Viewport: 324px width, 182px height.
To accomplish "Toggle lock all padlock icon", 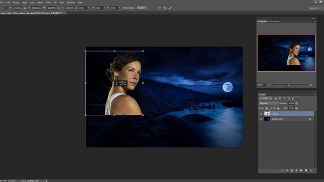I will click(278, 108).
